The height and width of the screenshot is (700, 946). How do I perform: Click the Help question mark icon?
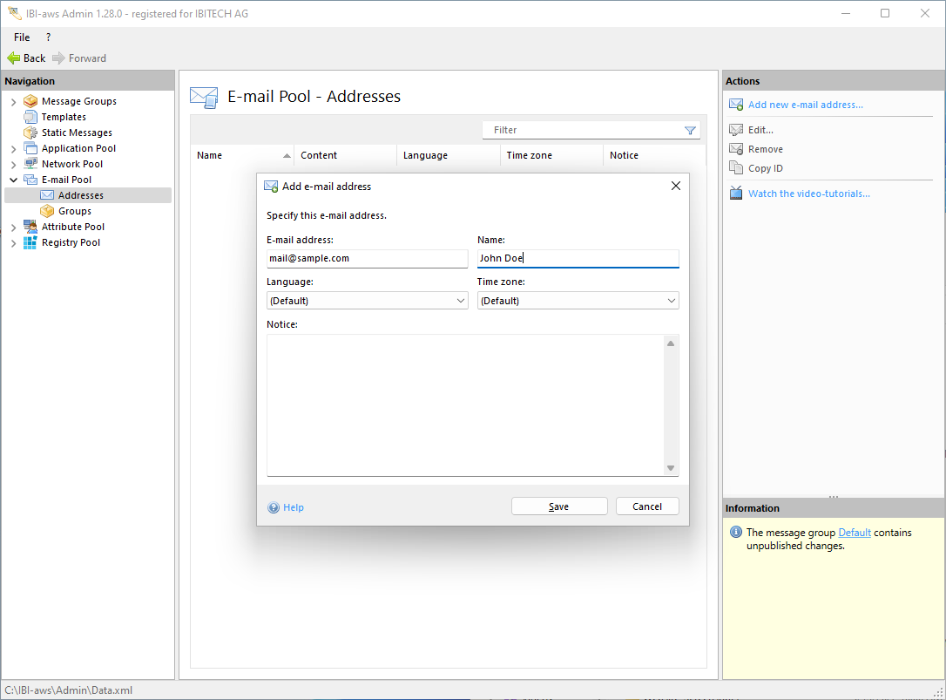pos(274,507)
